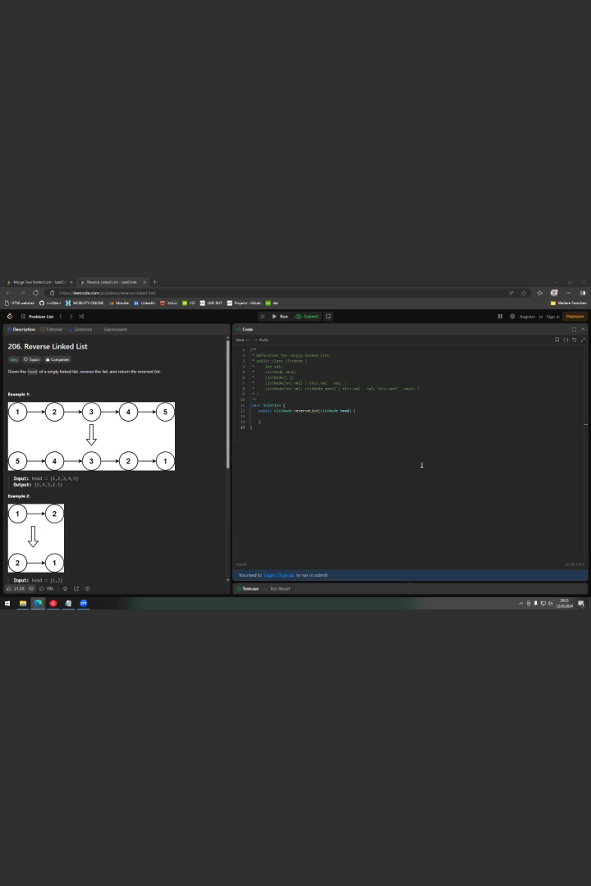Open the Problem List panel
Screen dimensions: 591x886
37,317
